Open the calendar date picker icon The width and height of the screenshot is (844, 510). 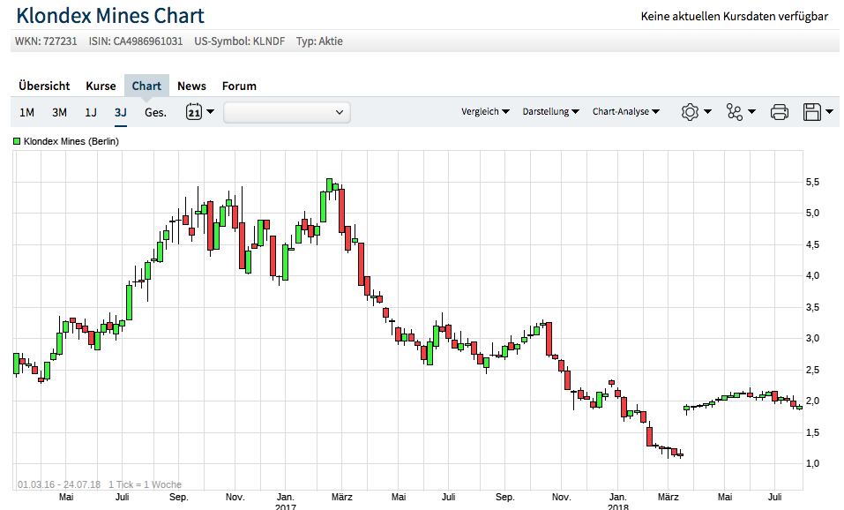pyautogui.click(x=194, y=112)
